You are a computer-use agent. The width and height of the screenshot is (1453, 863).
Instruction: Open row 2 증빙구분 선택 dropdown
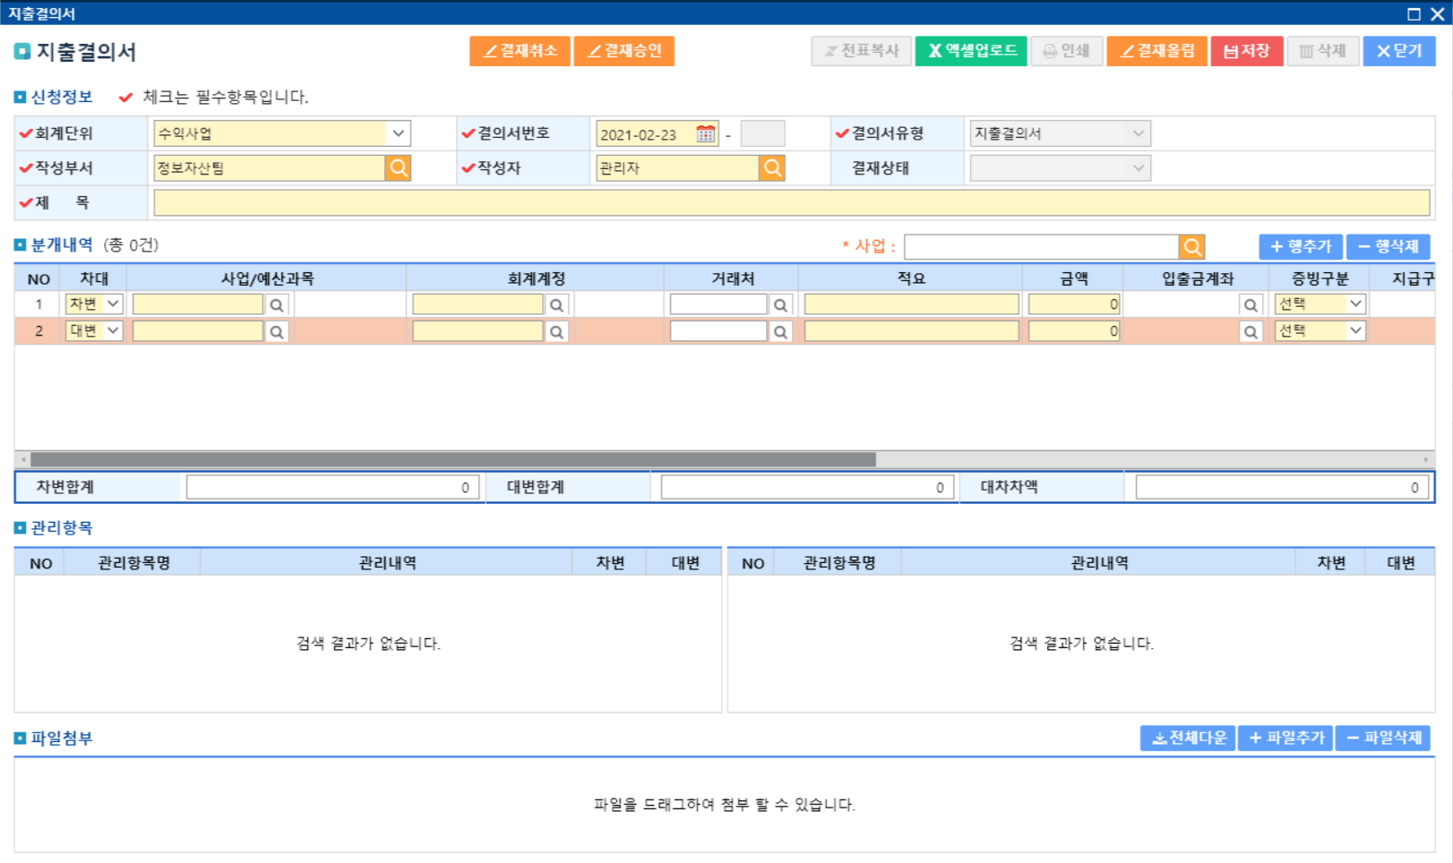point(1320,331)
